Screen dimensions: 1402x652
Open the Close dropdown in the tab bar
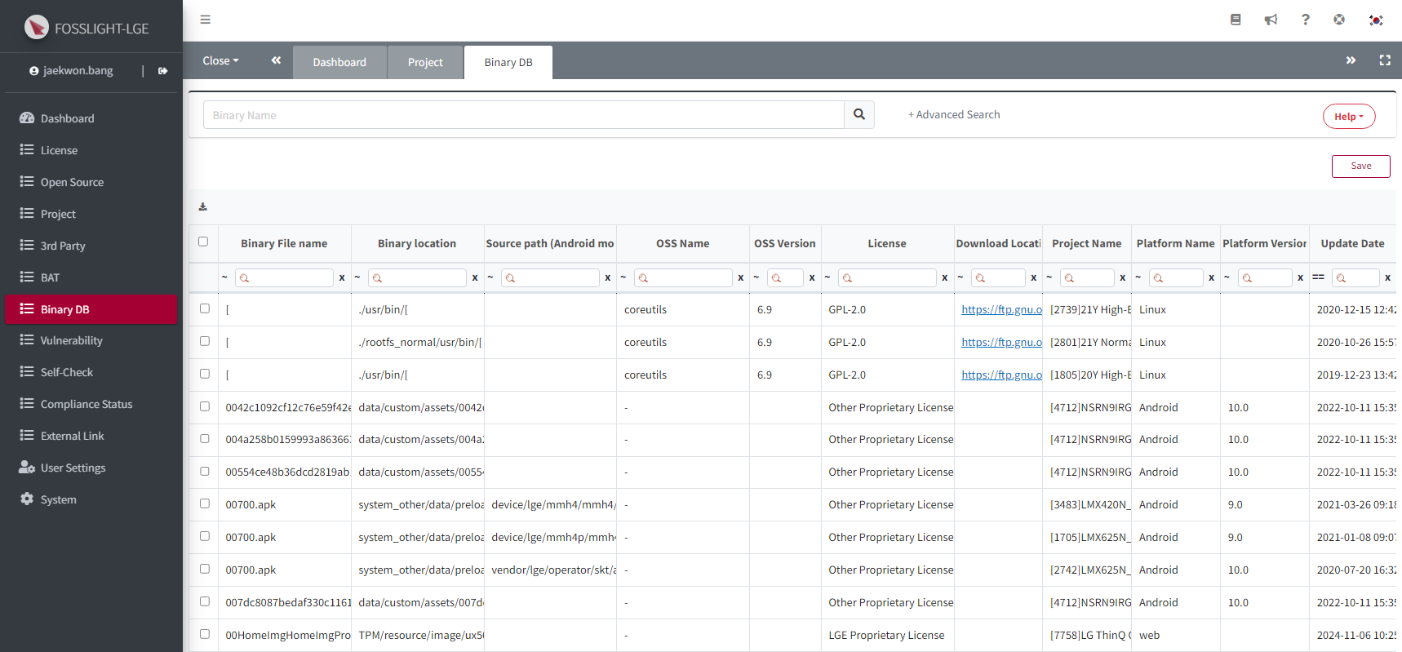[x=220, y=60]
